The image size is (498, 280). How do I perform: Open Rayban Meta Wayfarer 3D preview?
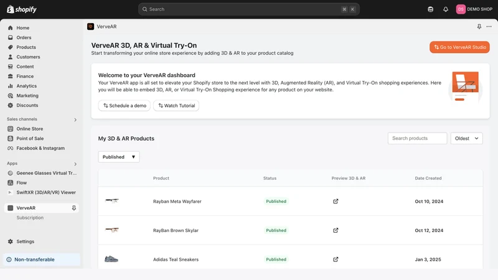(x=336, y=201)
